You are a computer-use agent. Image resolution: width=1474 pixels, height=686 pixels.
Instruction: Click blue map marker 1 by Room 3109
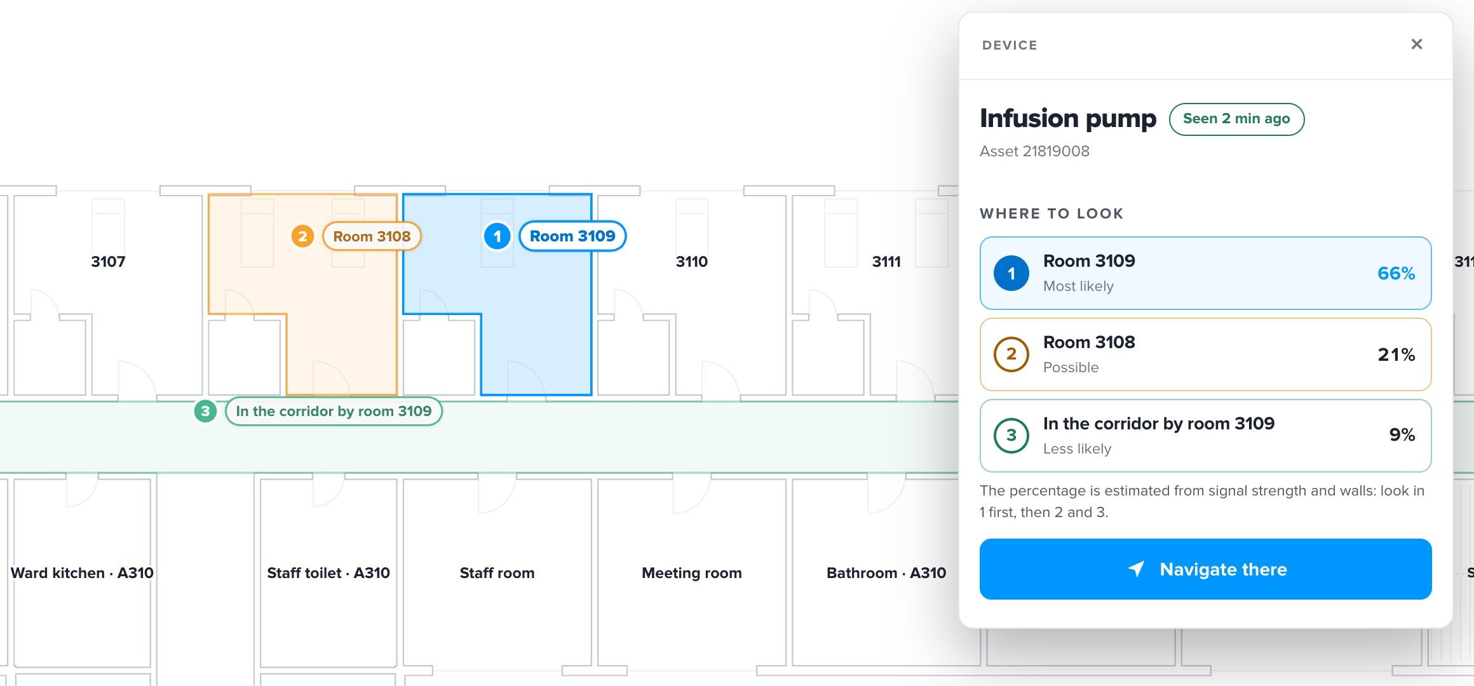(497, 236)
